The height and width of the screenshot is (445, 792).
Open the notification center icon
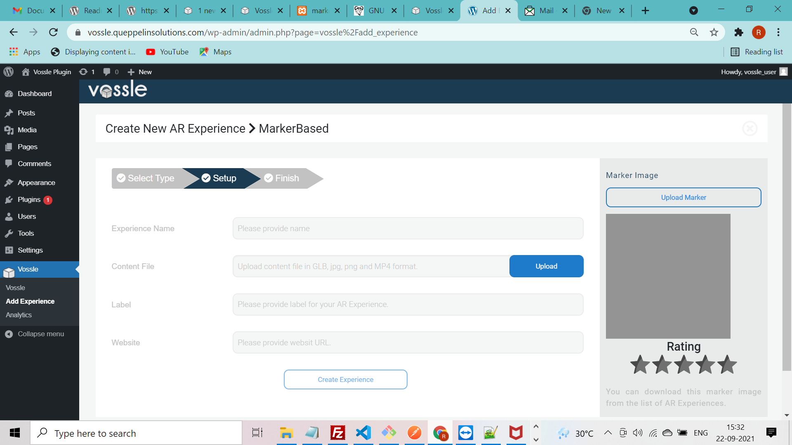tap(771, 433)
